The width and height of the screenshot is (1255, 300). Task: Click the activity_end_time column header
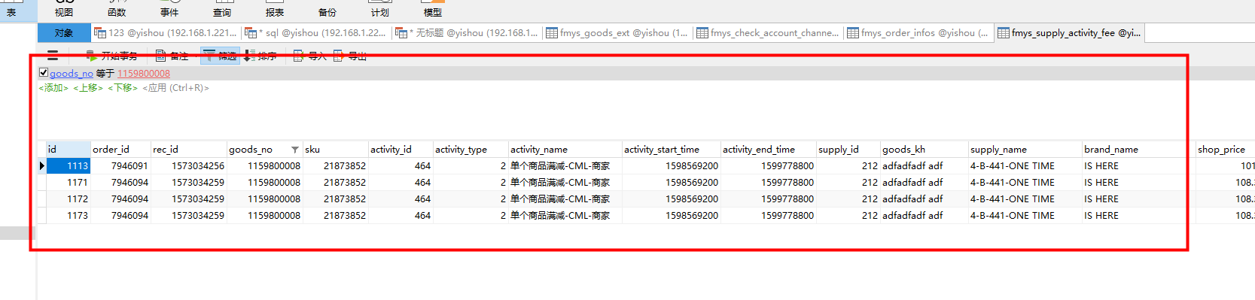(769, 149)
